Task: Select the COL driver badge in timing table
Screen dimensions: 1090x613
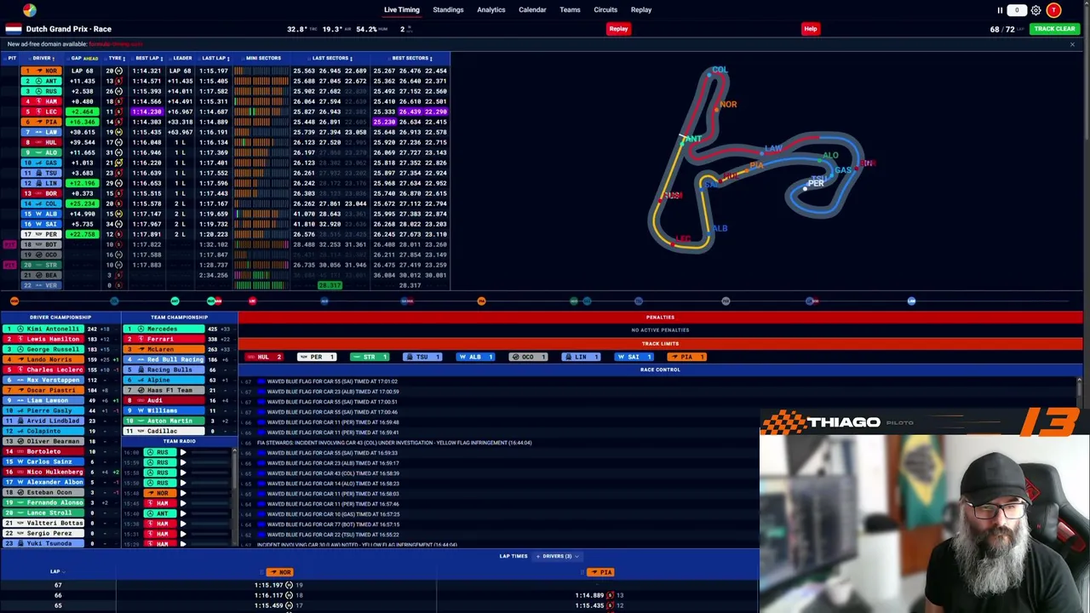Action: (42, 203)
